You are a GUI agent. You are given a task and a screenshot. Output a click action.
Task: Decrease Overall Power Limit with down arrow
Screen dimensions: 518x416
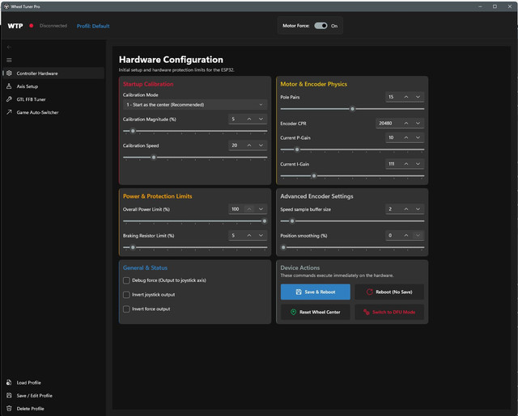pos(261,209)
